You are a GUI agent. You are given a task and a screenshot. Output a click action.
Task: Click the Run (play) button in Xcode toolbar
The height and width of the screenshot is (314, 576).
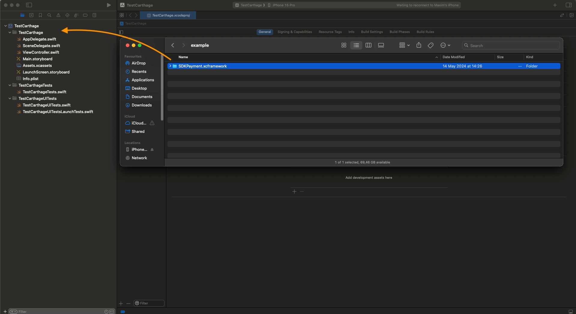109,5
